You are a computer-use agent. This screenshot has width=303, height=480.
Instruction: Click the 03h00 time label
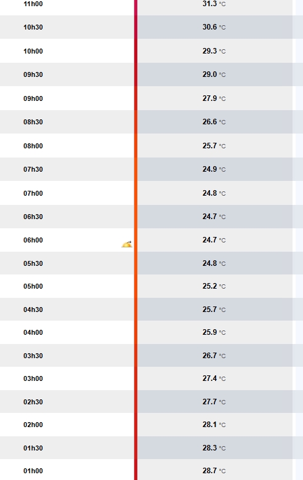point(33,379)
